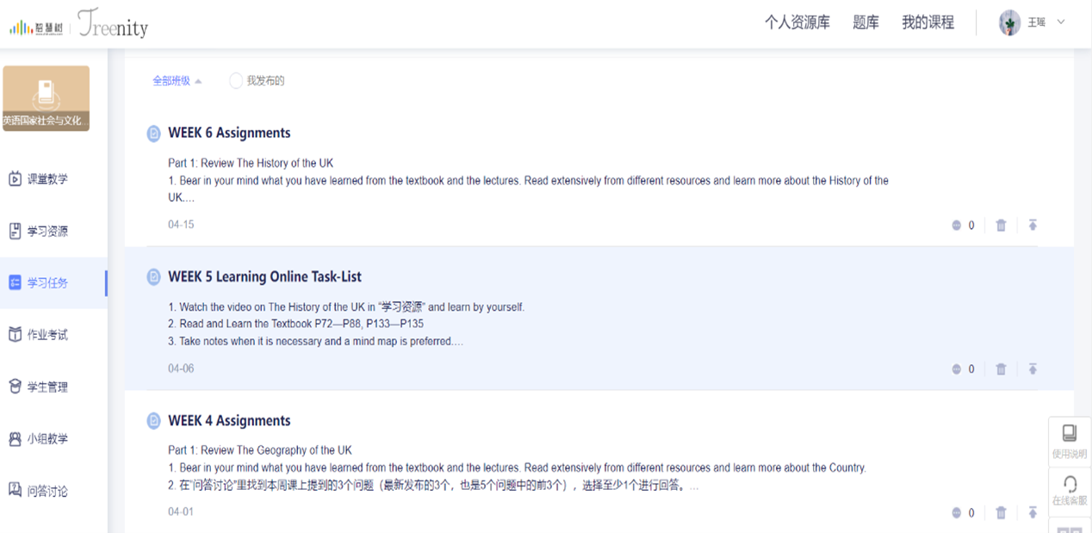Screen dimensions: 1092x533
Task: Delete the WEEK 4 Assignments task
Action: coord(1001,513)
